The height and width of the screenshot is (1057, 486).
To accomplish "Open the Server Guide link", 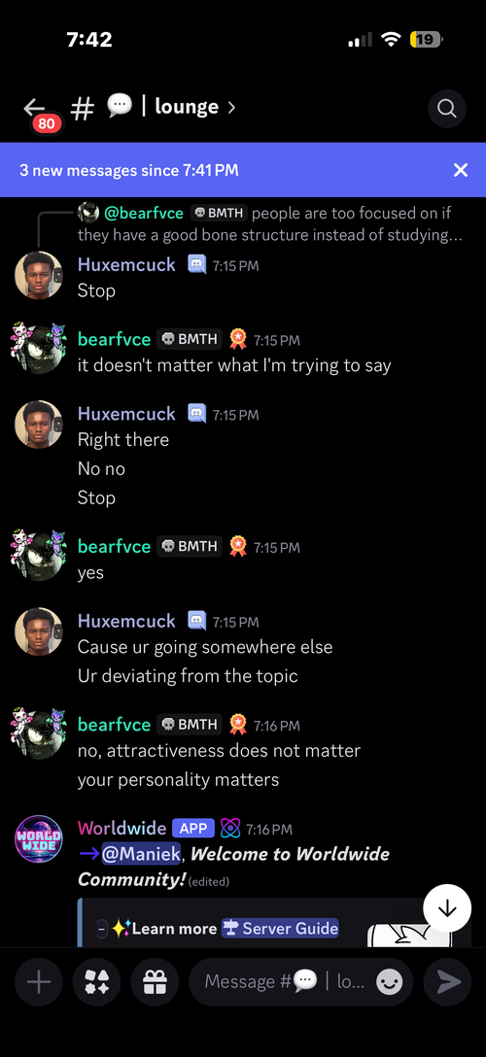I will pyautogui.click(x=280, y=928).
